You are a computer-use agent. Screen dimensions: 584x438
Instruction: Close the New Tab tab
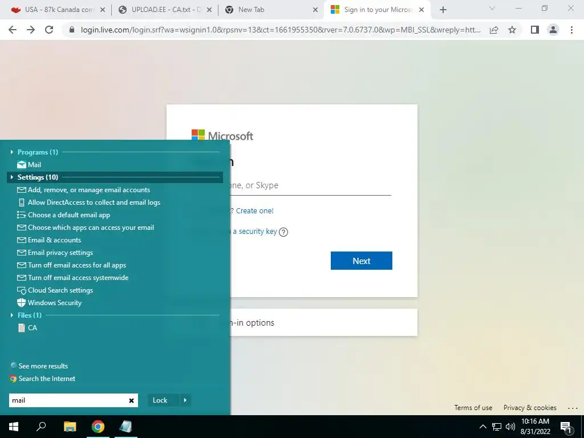(315, 10)
